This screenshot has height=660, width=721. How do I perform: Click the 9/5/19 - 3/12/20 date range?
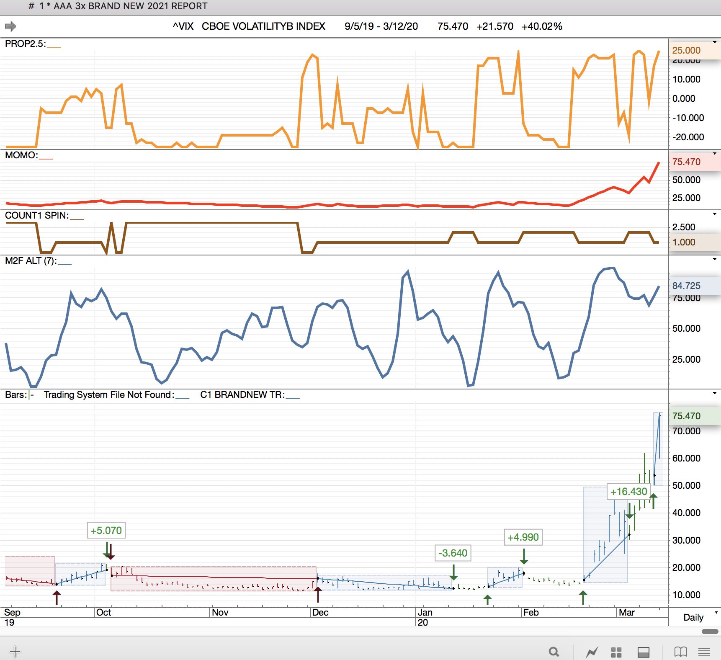(x=381, y=26)
